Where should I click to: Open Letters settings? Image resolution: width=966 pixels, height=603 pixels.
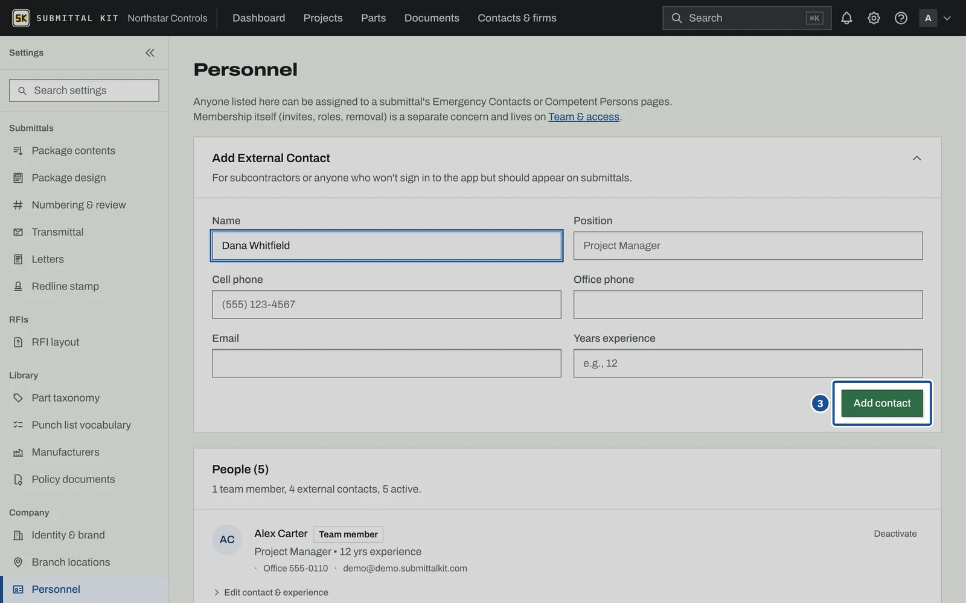tap(84, 259)
